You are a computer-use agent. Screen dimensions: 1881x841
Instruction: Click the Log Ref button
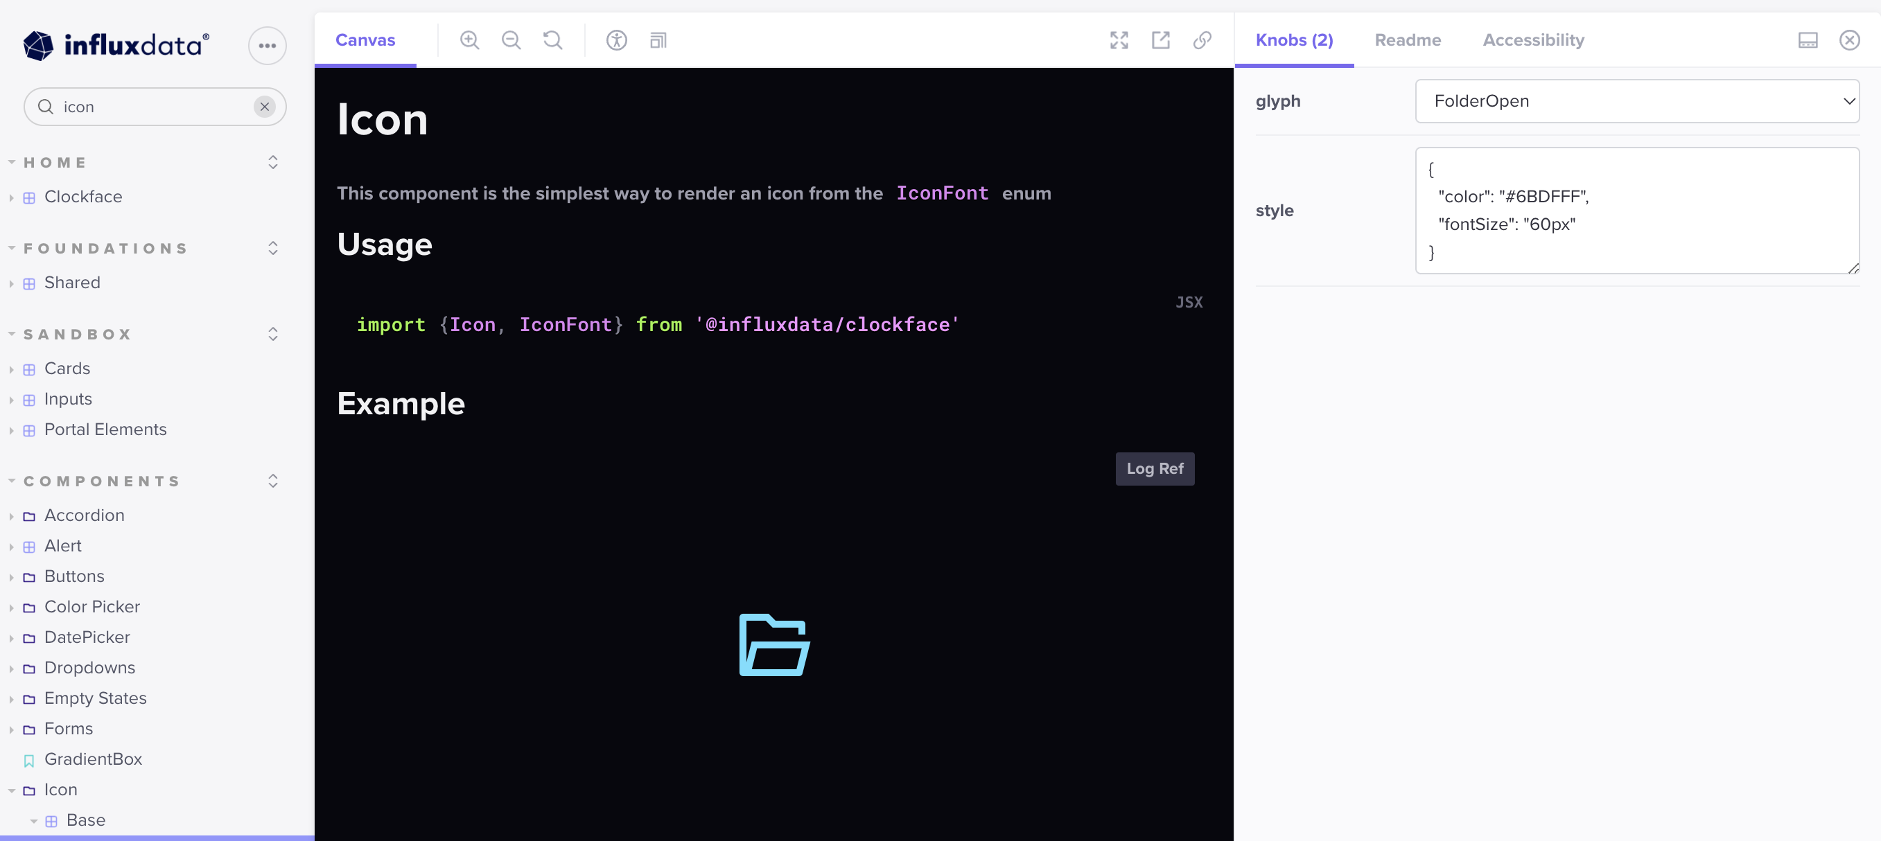1155,469
